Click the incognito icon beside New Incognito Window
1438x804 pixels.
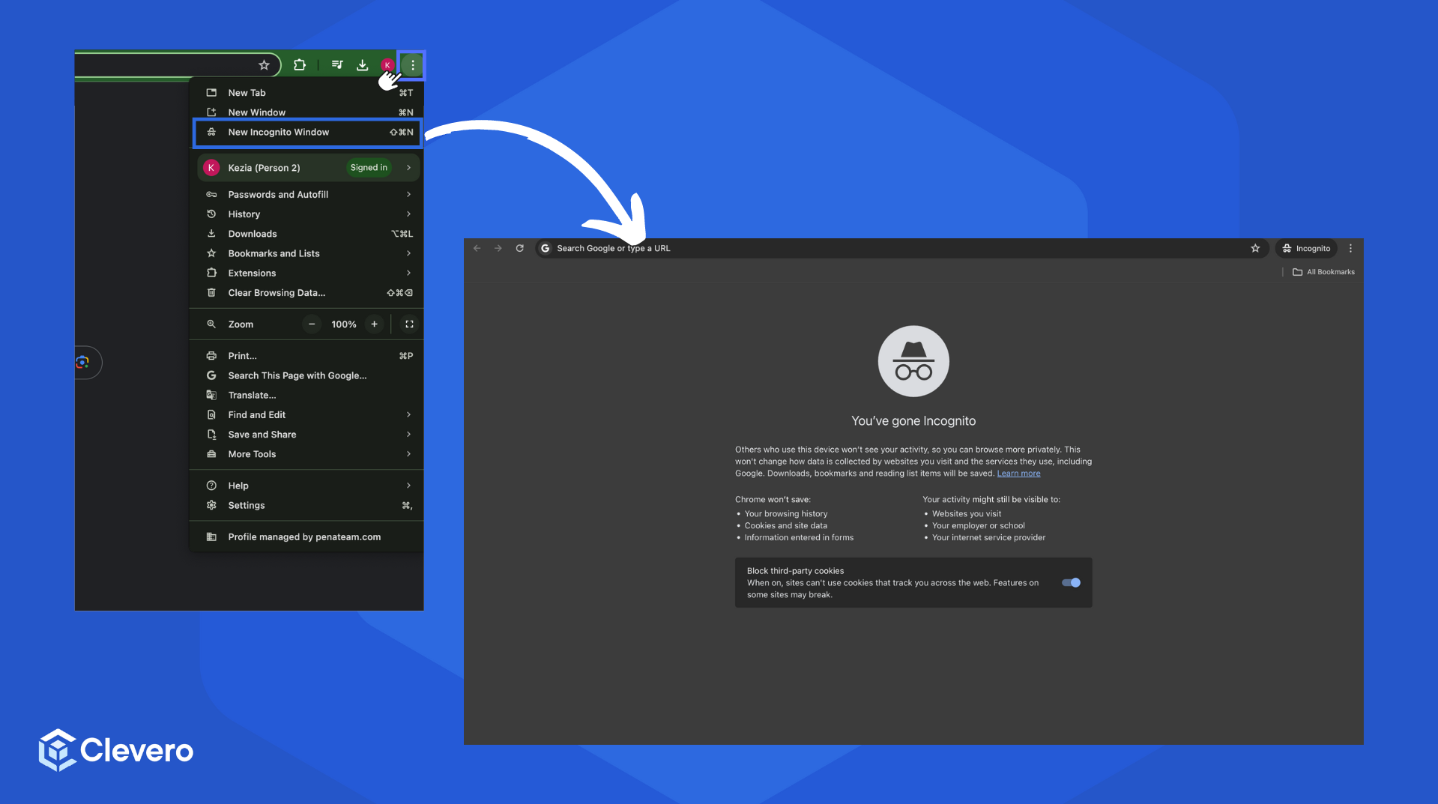click(211, 132)
